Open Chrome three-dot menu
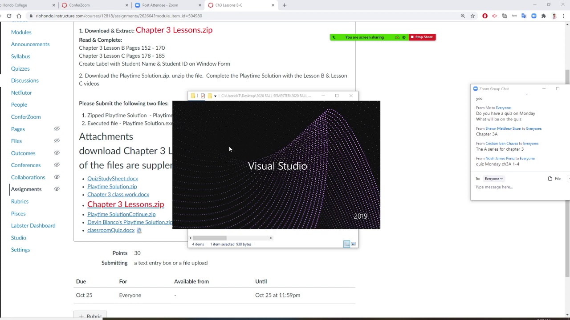 click(563, 16)
